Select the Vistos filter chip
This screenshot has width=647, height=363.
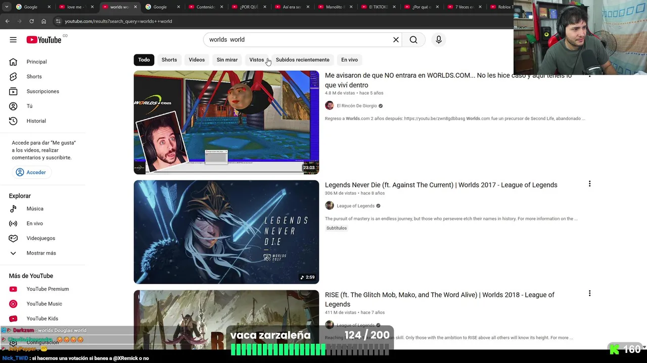point(257,59)
